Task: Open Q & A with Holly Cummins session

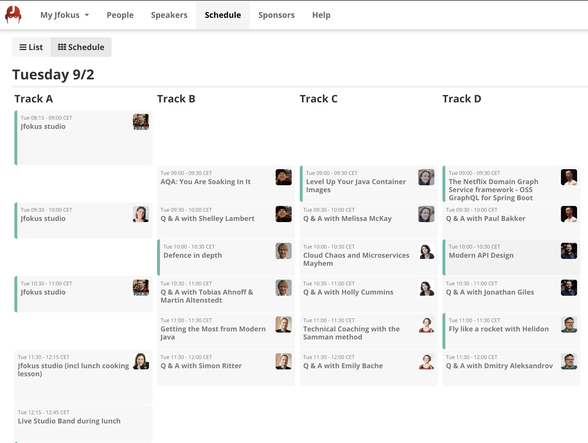Action: (x=348, y=292)
